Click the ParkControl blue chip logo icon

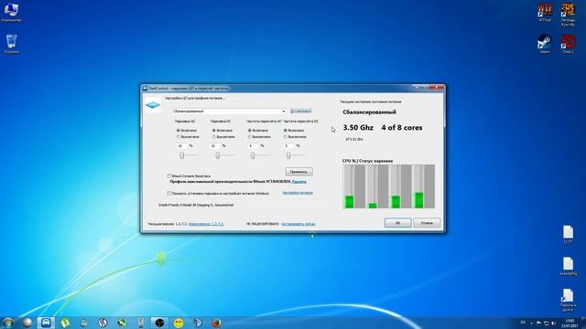(153, 106)
